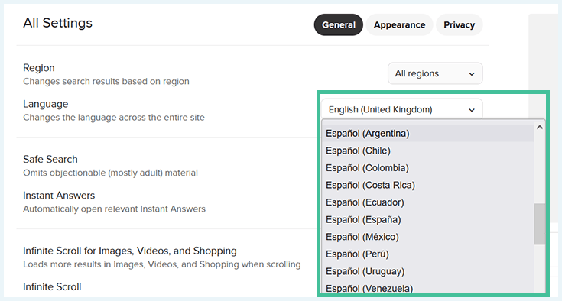
Task: Open the Appearance settings tab
Action: click(x=399, y=24)
